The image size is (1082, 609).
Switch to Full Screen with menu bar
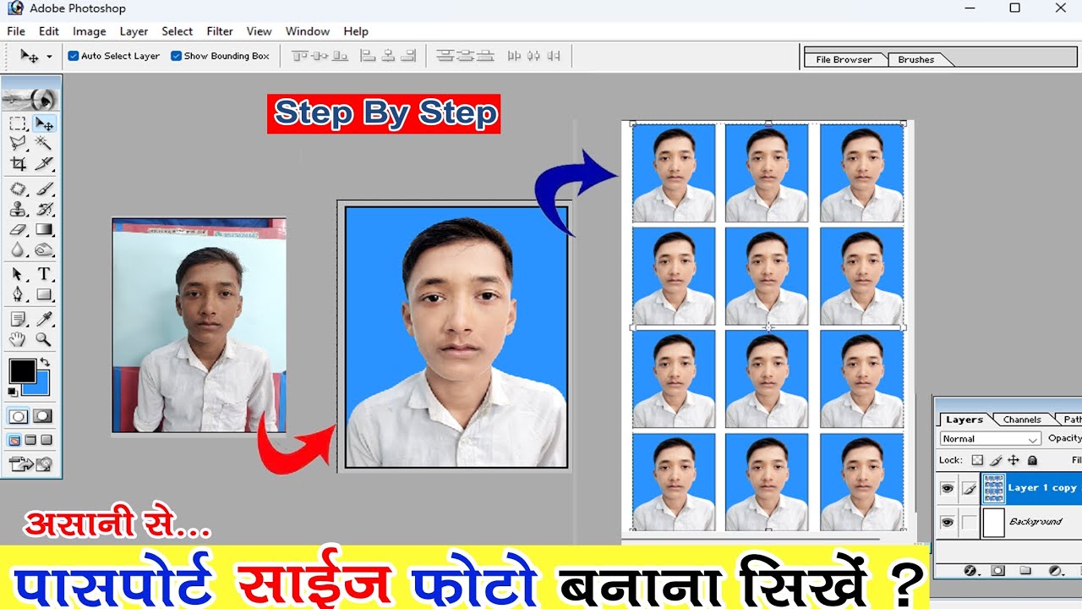click(x=30, y=440)
